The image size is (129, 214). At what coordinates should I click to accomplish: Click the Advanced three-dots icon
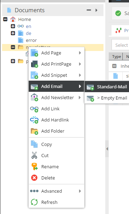coord(34,191)
